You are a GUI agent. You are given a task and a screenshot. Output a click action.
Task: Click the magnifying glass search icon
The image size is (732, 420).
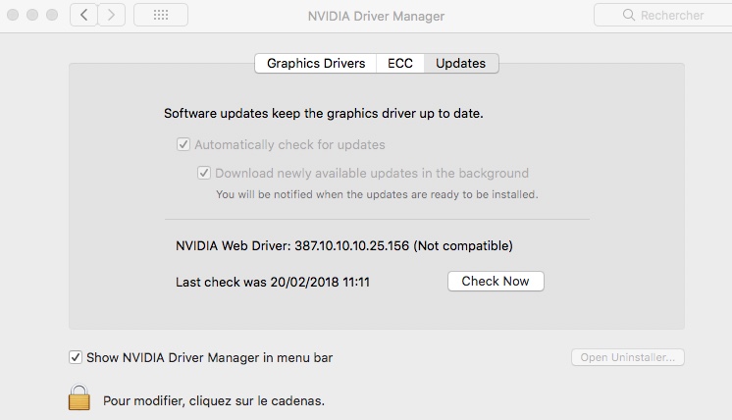tap(629, 15)
